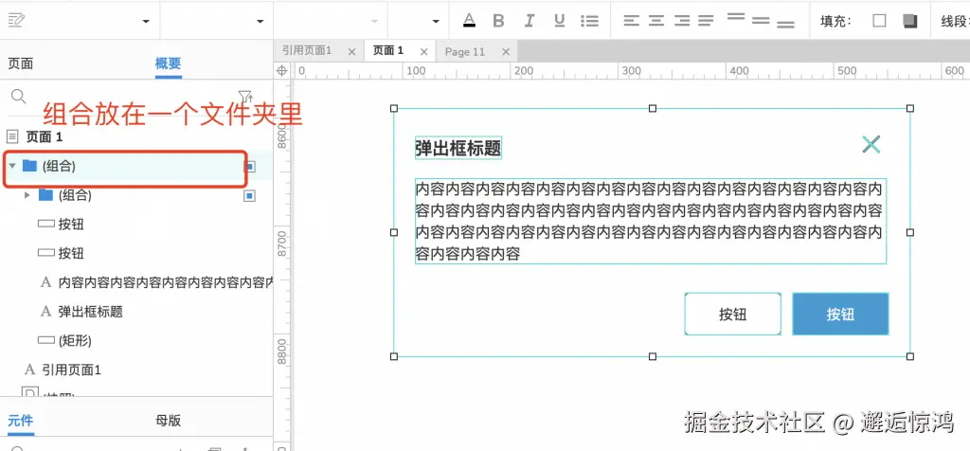
Task: Open the greyed-out third toolbar dropdown
Action: coord(373,21)
